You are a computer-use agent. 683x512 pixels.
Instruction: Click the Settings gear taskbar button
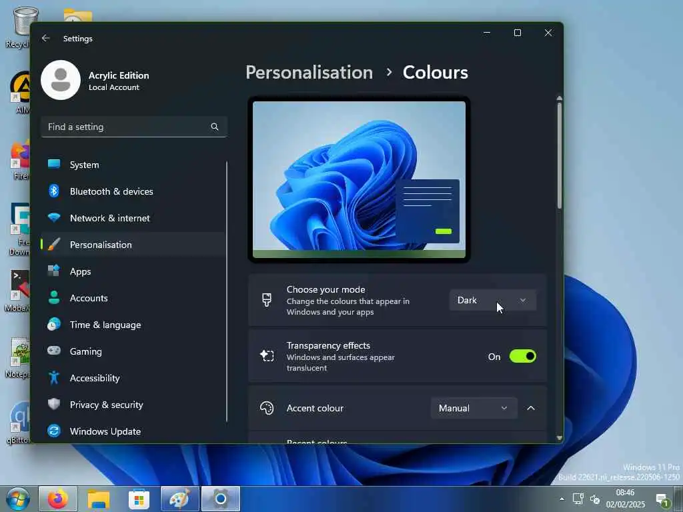coord(220,499)
